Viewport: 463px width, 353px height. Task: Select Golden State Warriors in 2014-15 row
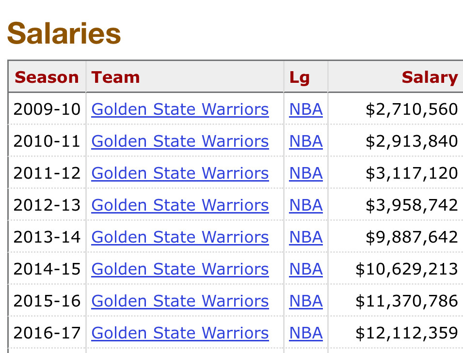(180, 269)
